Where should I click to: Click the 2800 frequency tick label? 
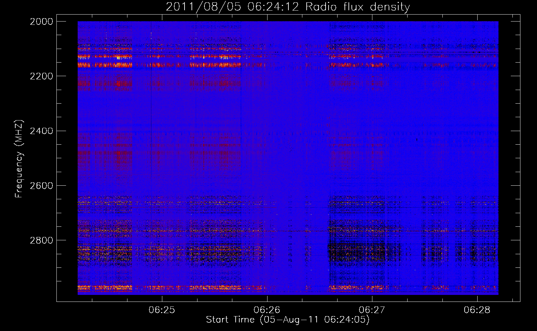tap(41, 240)
